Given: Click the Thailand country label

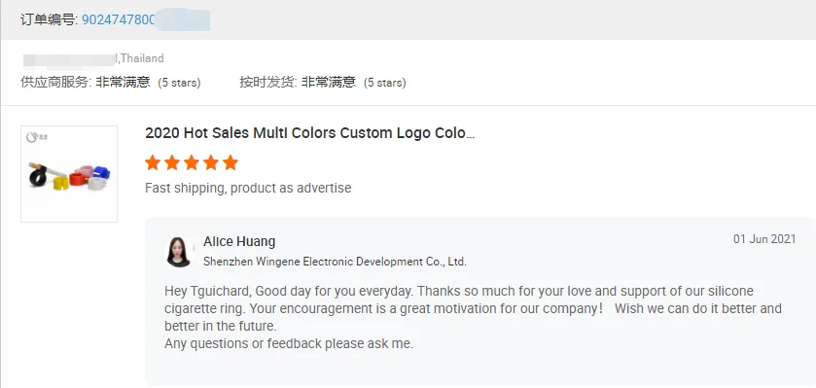Looking at the screenshot, I should pyautogui.click(x=142, y=58).
